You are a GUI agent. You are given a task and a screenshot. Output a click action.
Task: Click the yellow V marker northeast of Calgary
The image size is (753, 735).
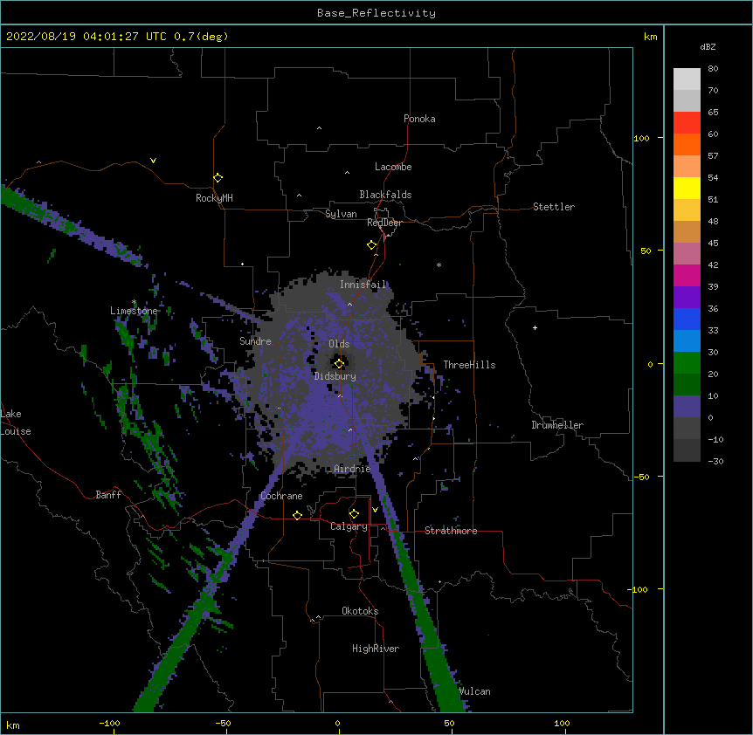click(375, 510)
